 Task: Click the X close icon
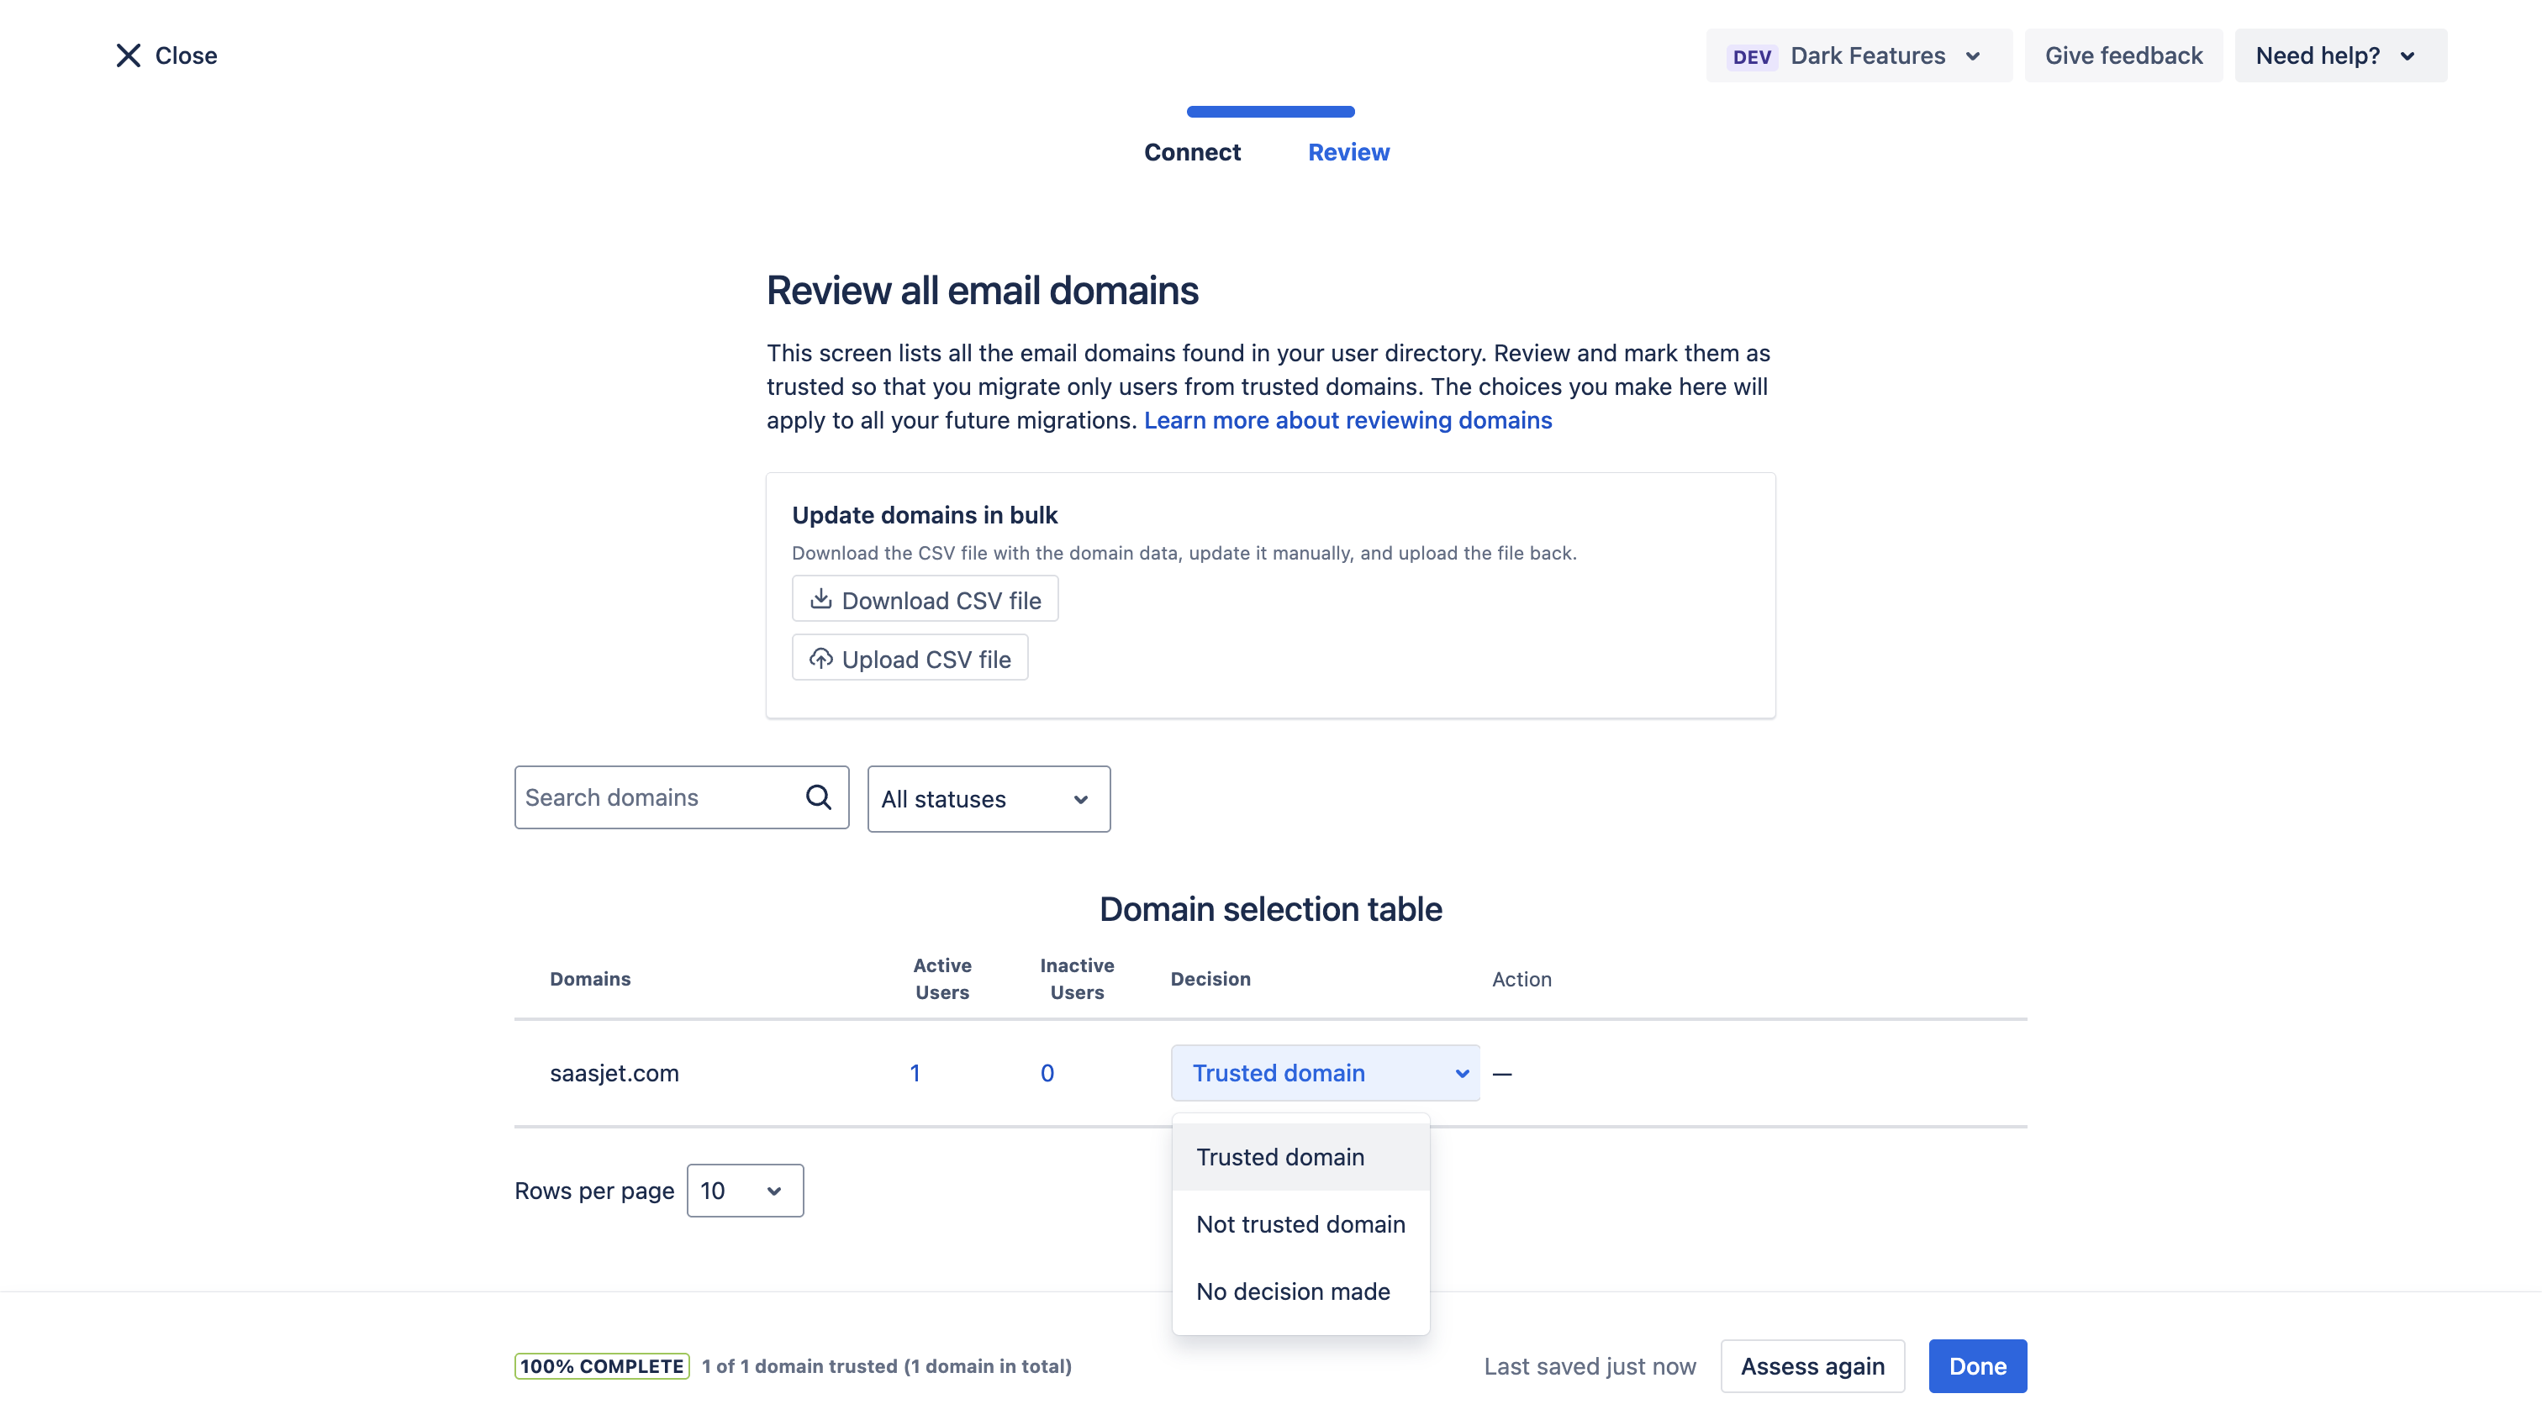[x=129, y=55]
